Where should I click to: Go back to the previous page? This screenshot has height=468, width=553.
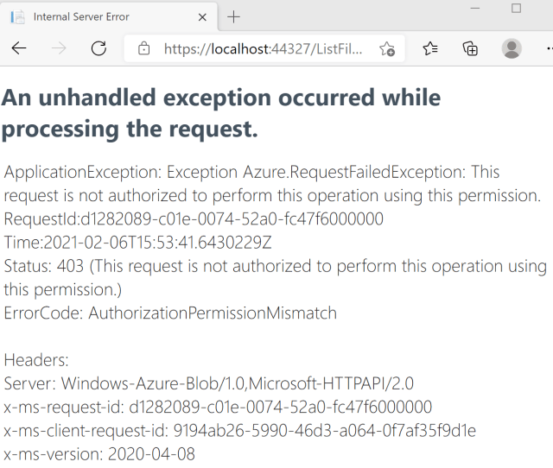tap(19, 48)
